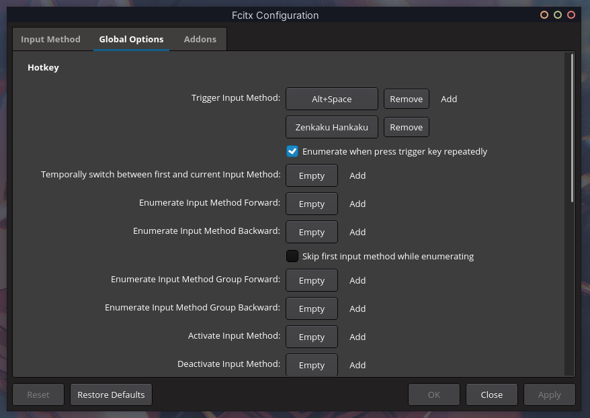Close the Fcitx Configuration dialog
This screenshot has width=590, height=418.
[491, 394]
